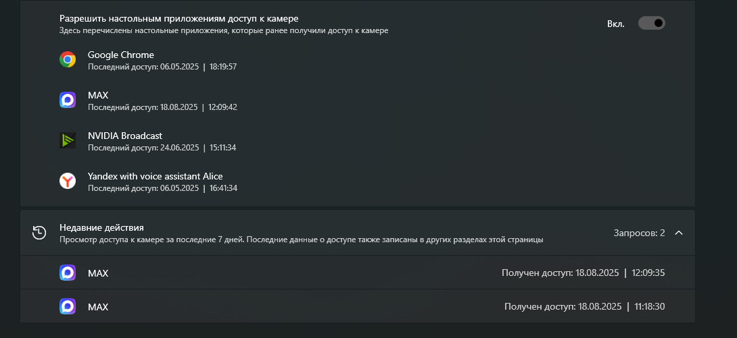Select Yandex with voice assistant Alice entry

(156, 176)
